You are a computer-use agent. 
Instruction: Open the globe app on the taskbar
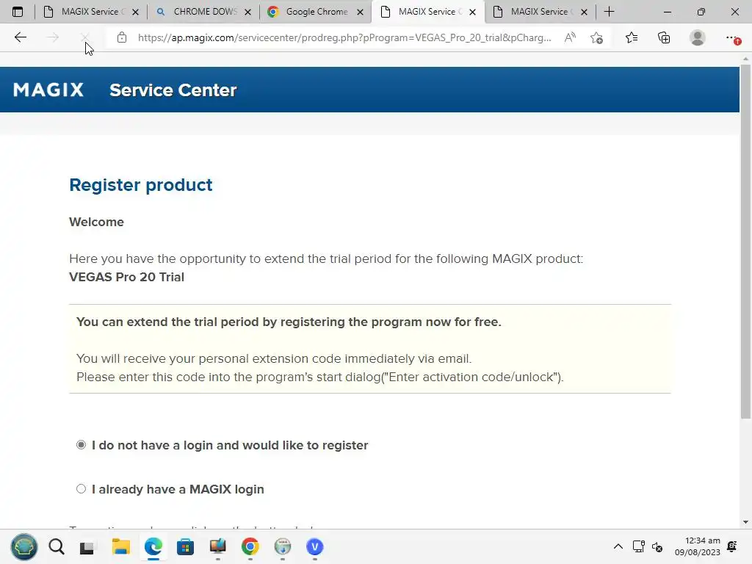click(x=283, y=546)
